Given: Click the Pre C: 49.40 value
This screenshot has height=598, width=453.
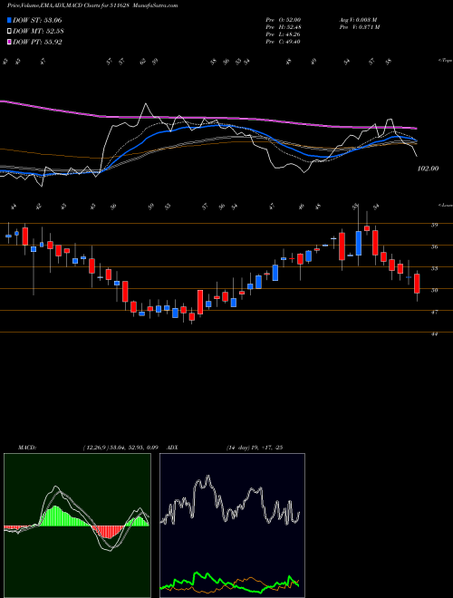Looking at the screenshot, I should pyautogui.click(x=283, y=42).
